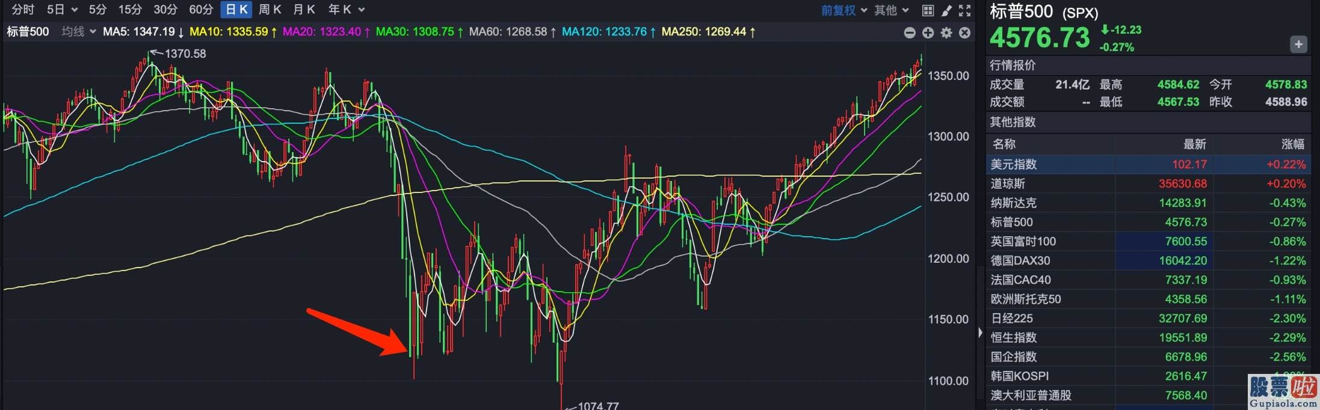Click the 标普500 (SPX) title
This screenshot has width=1320, height=410.
click(1044, 11)
